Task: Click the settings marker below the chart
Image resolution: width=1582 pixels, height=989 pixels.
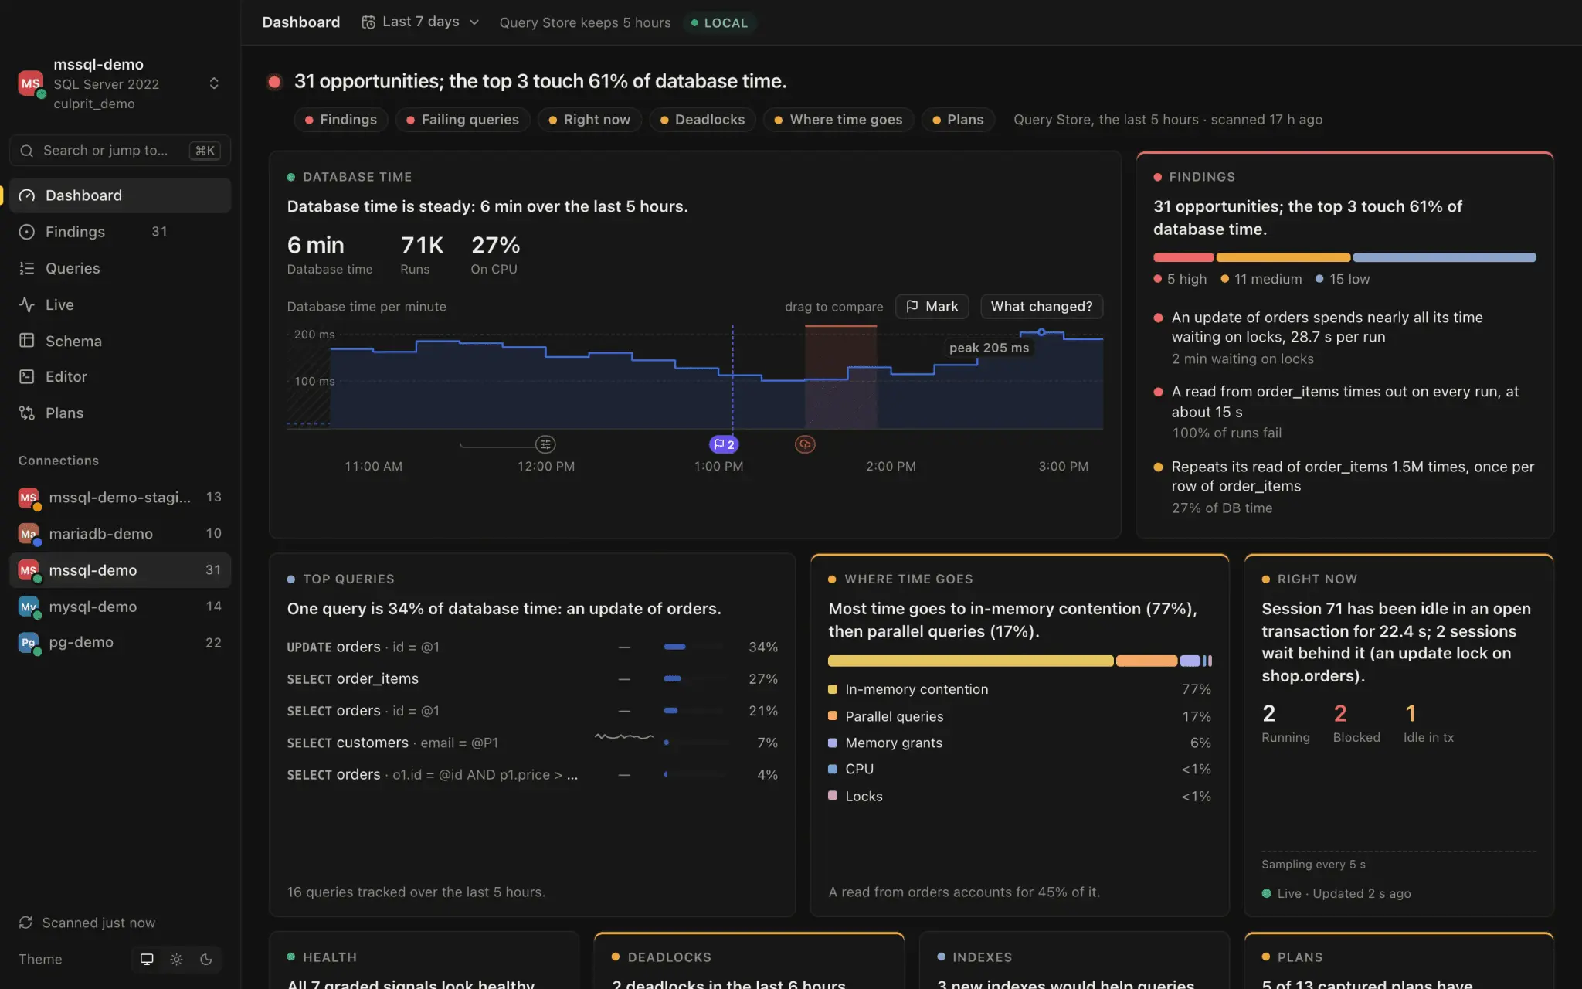Action: coord(545,444)
